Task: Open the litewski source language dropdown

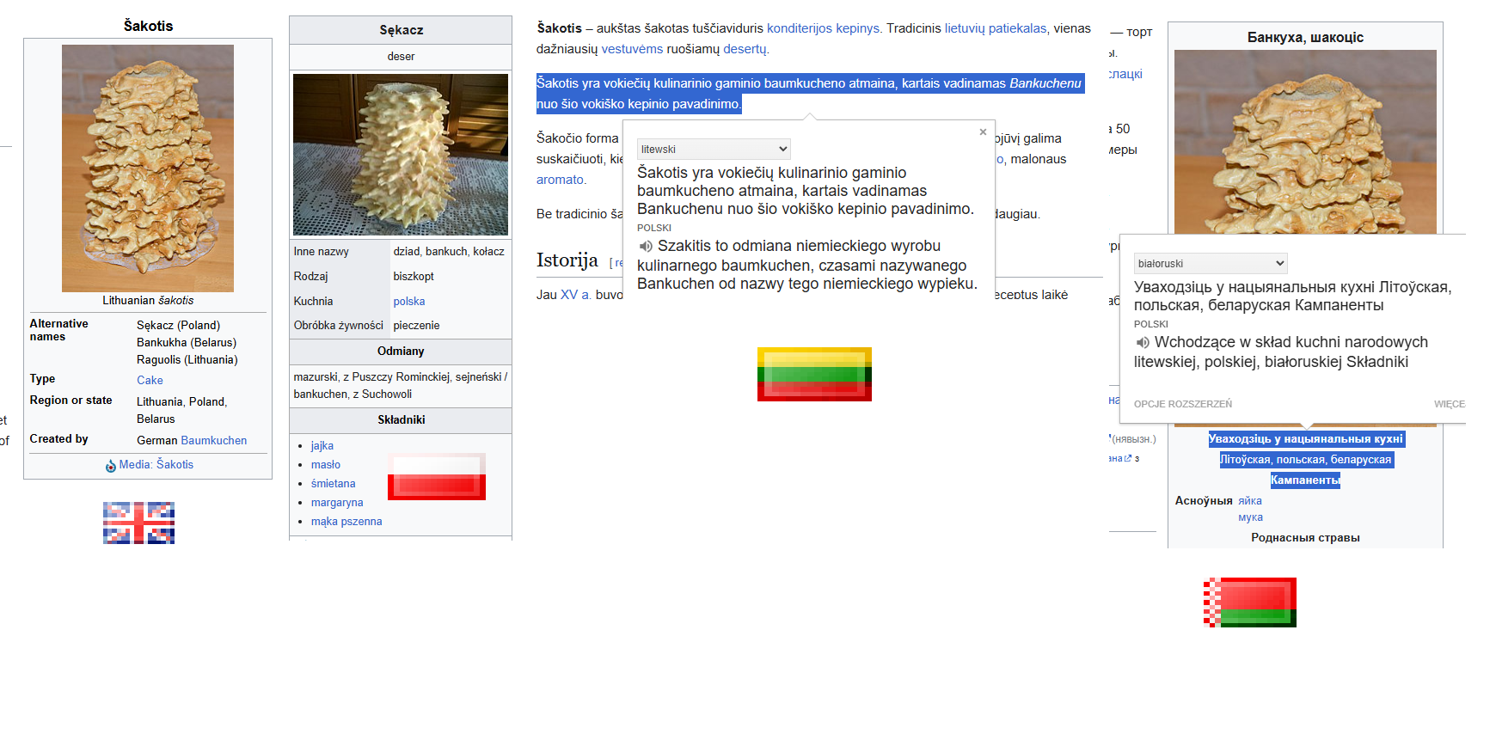Action: tap(714, 149)
